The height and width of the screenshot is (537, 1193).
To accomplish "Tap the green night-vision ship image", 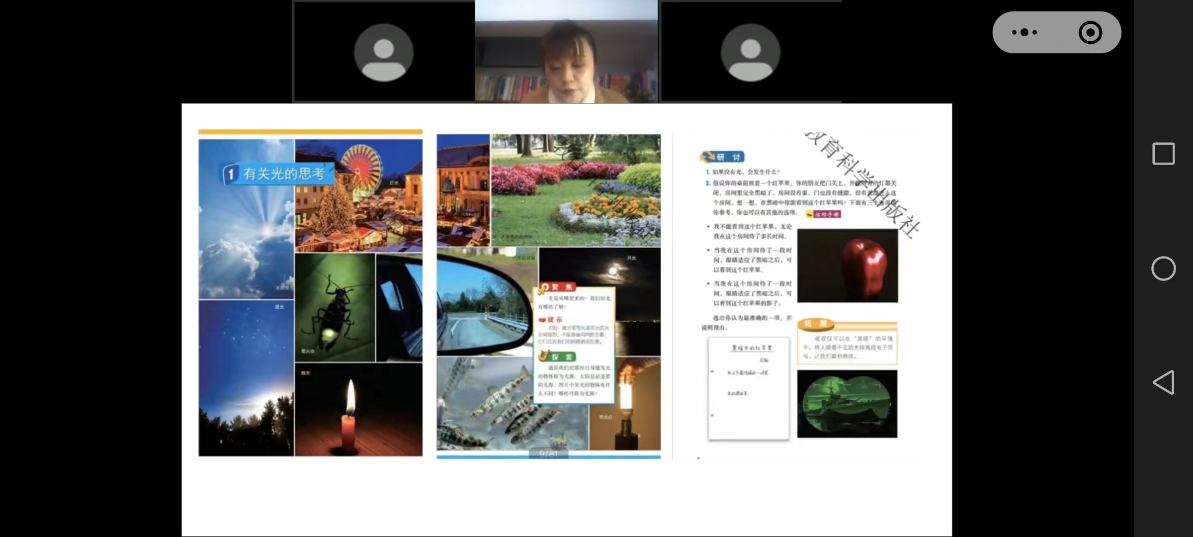I will (847, 404).
